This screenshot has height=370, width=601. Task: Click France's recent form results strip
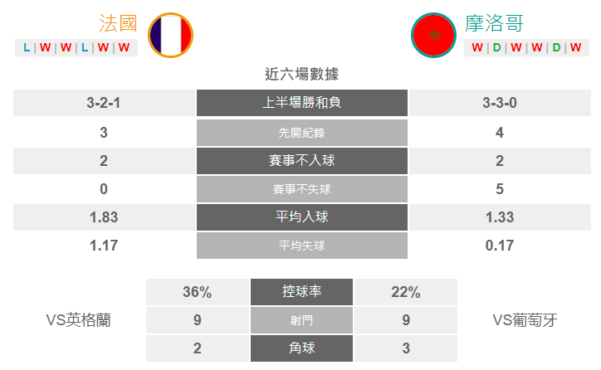click(x=76, y=47)
